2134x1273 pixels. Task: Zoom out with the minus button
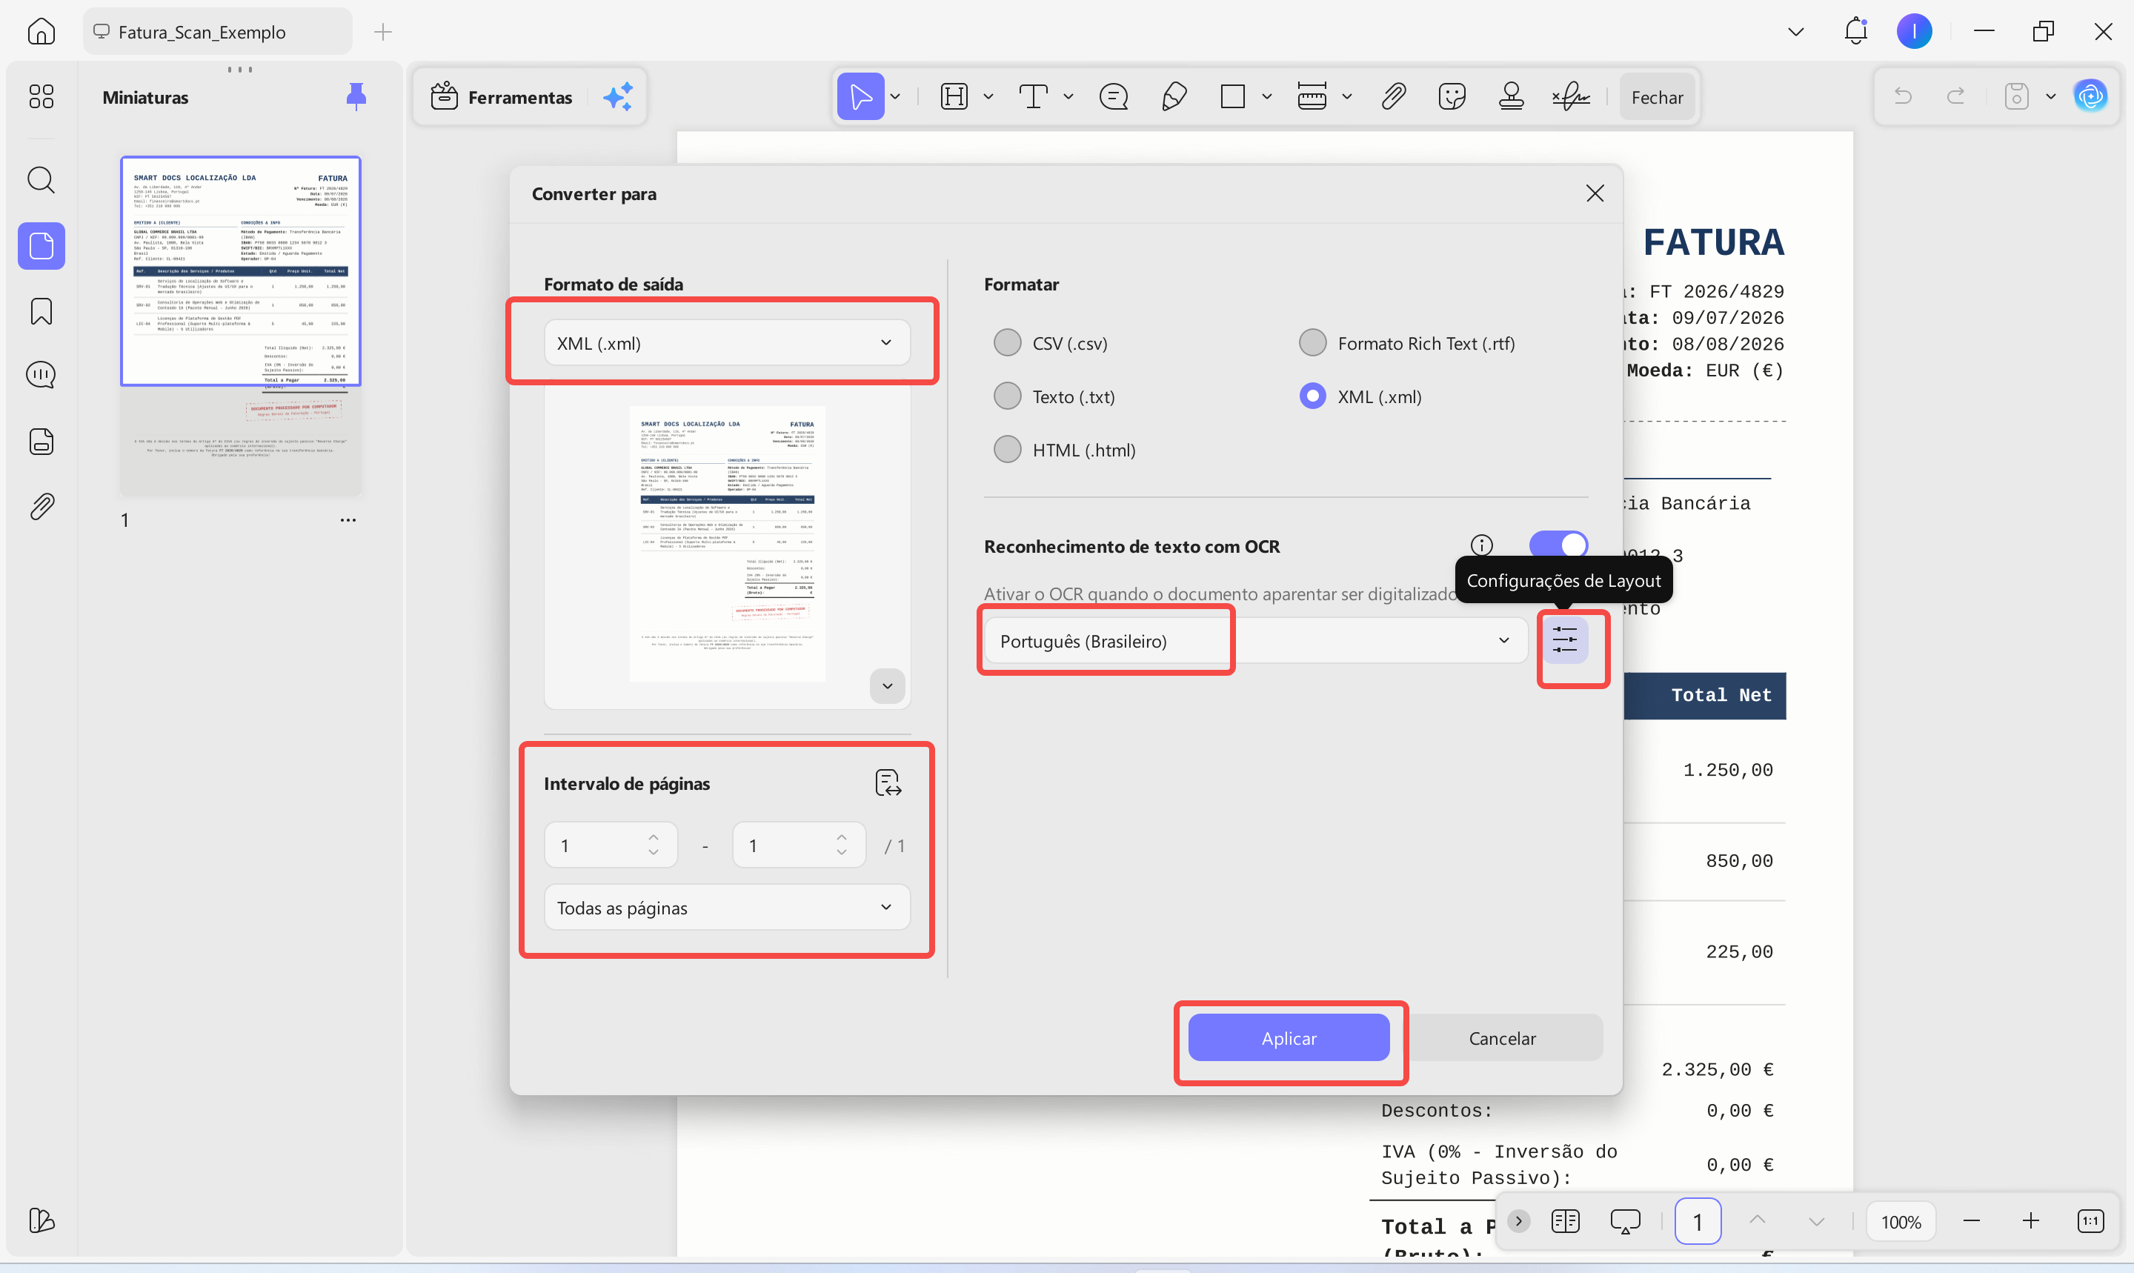click(x=1971, y=1220)
